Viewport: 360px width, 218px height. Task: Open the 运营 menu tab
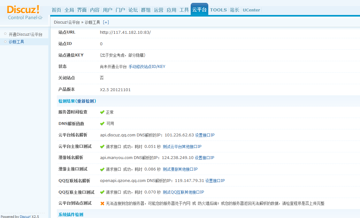(158, 10)
